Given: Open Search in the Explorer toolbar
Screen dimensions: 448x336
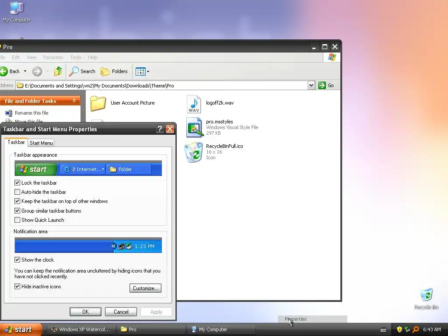Looking at the screenshot, I should (82, 71).
